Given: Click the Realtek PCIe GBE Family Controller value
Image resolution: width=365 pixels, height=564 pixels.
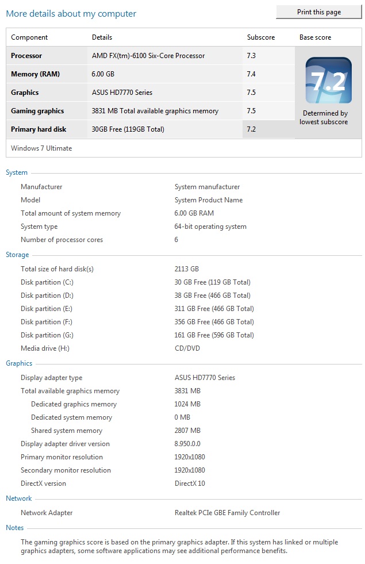Looking at the screenshot, I should coord(227,513).
